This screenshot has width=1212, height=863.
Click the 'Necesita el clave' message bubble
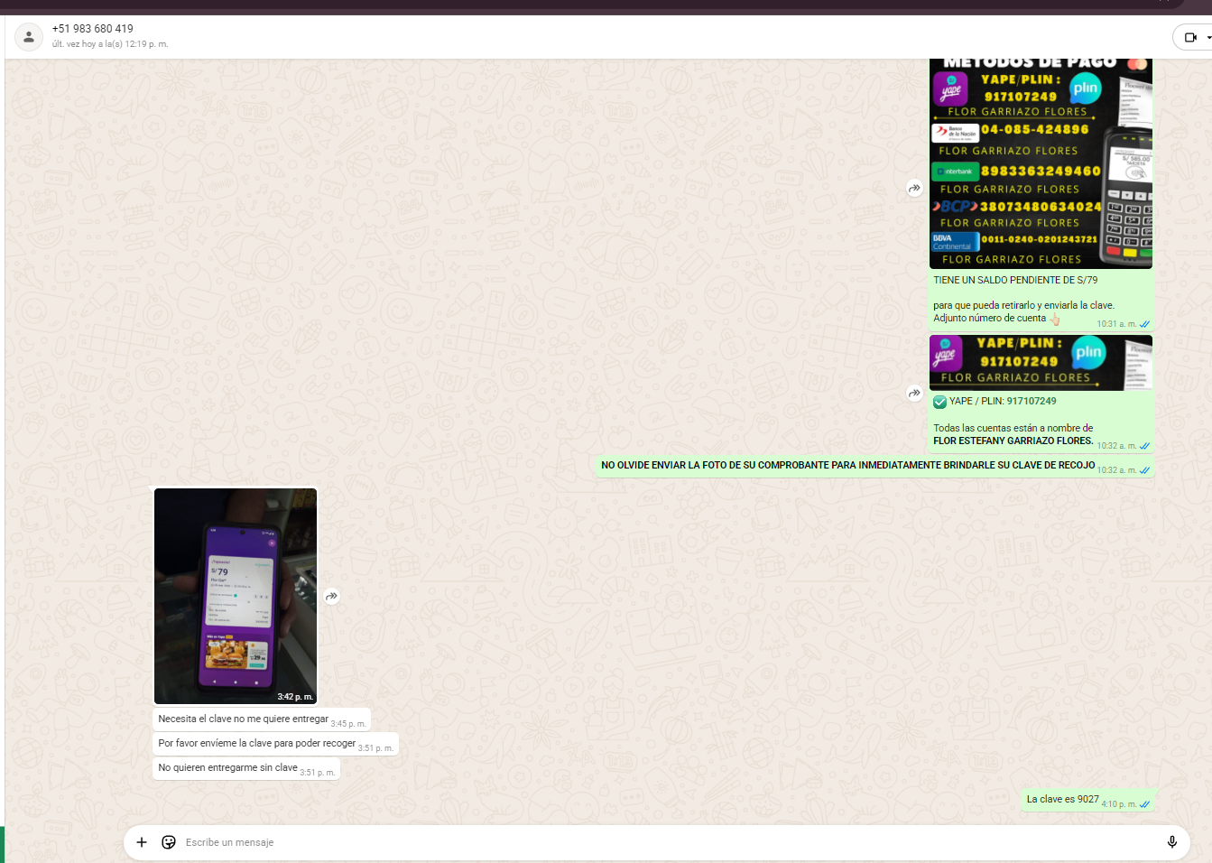point(243,719)
